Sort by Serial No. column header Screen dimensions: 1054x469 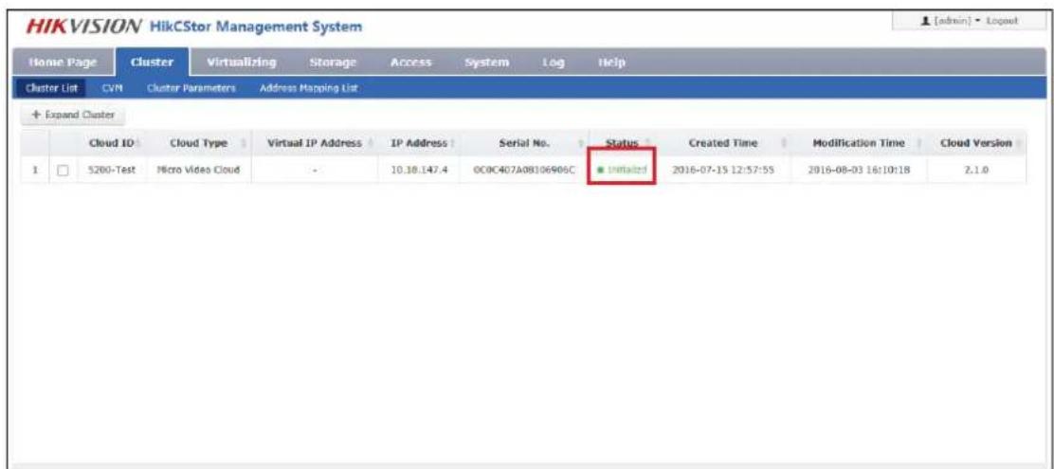(524, 143)
